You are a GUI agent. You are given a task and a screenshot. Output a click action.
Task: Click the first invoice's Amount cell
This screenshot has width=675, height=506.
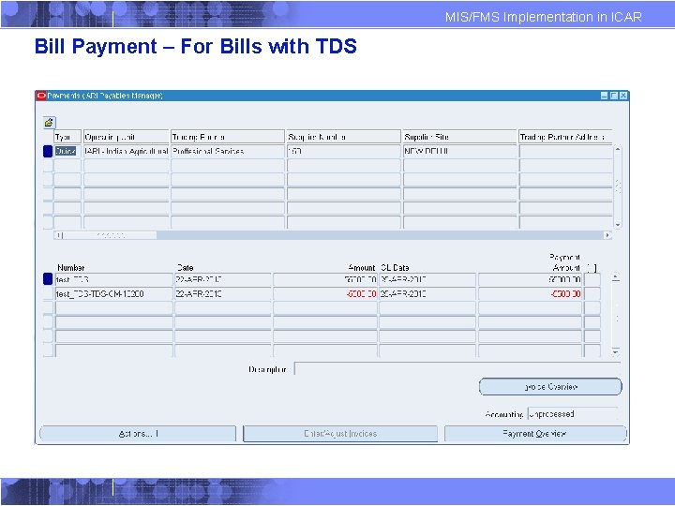click(325, 279)
